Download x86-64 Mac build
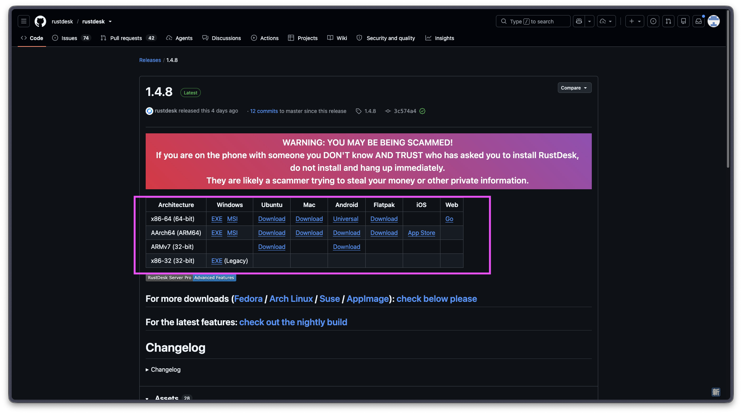This screenshot has width=742, height=414. click(309, 219)
